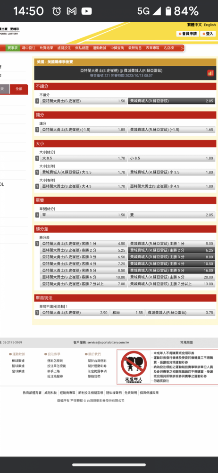Viewport: 218px width, 473px height.
Task: Expand more menu items with the > arrow
Action: coord(182,48)
